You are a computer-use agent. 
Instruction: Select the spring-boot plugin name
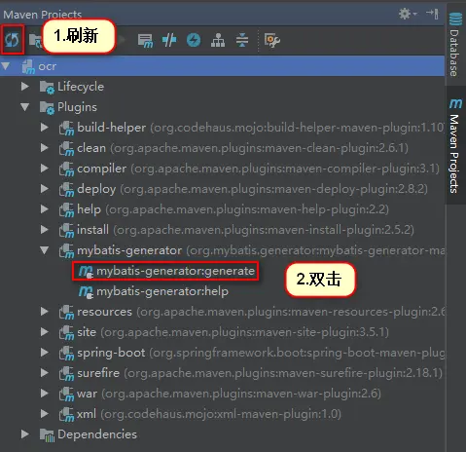pyautogui.click(x=111, y=353)
